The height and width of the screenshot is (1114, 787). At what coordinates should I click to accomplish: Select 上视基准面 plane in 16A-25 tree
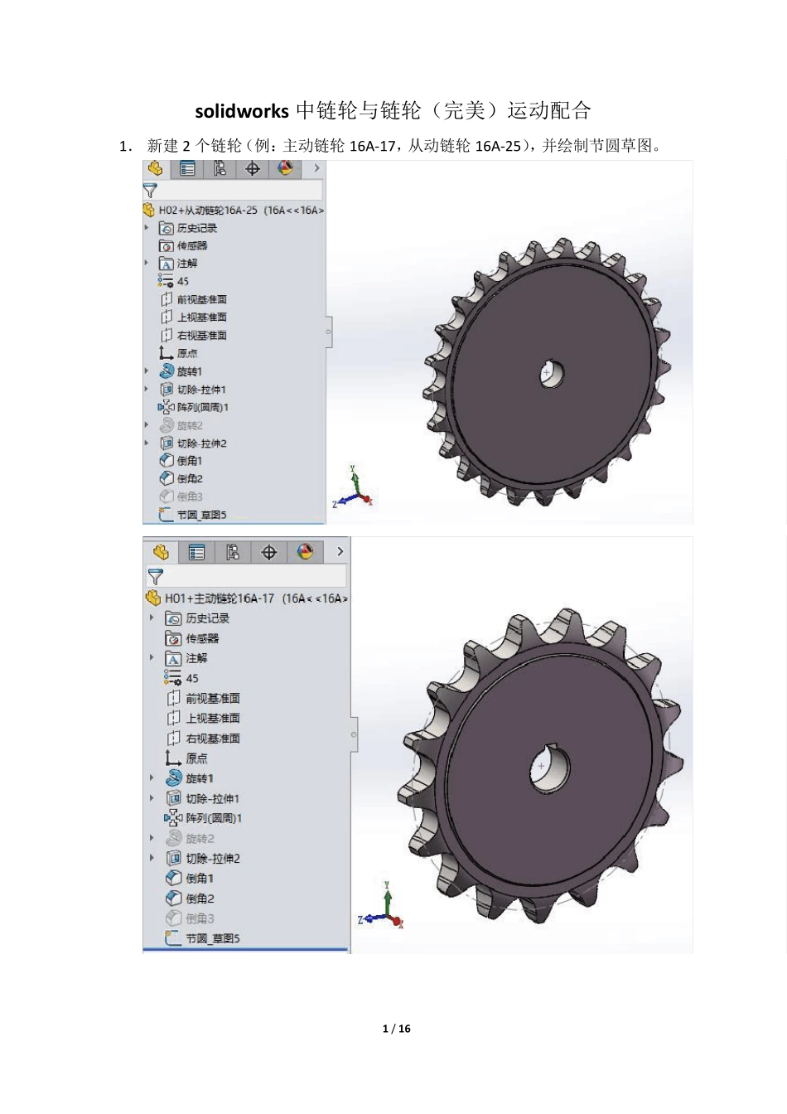pos(193,317)
